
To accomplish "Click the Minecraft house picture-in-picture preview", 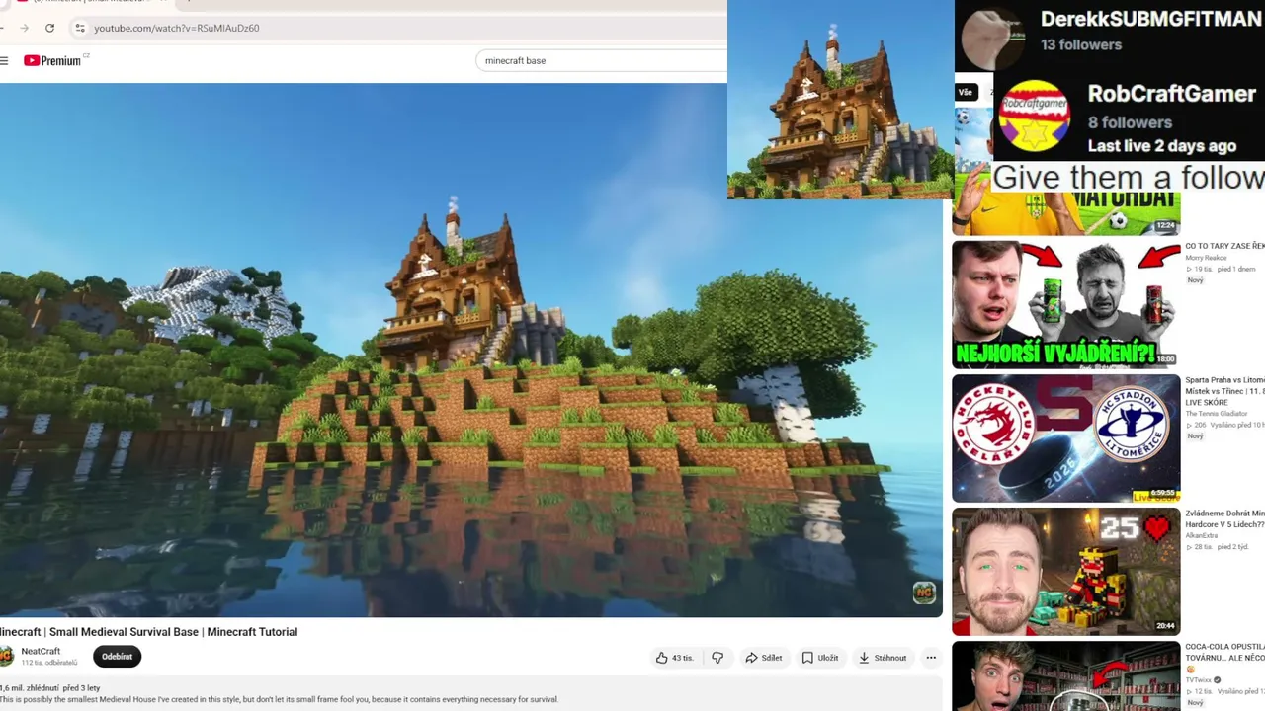I will click(x=840, y=99).
